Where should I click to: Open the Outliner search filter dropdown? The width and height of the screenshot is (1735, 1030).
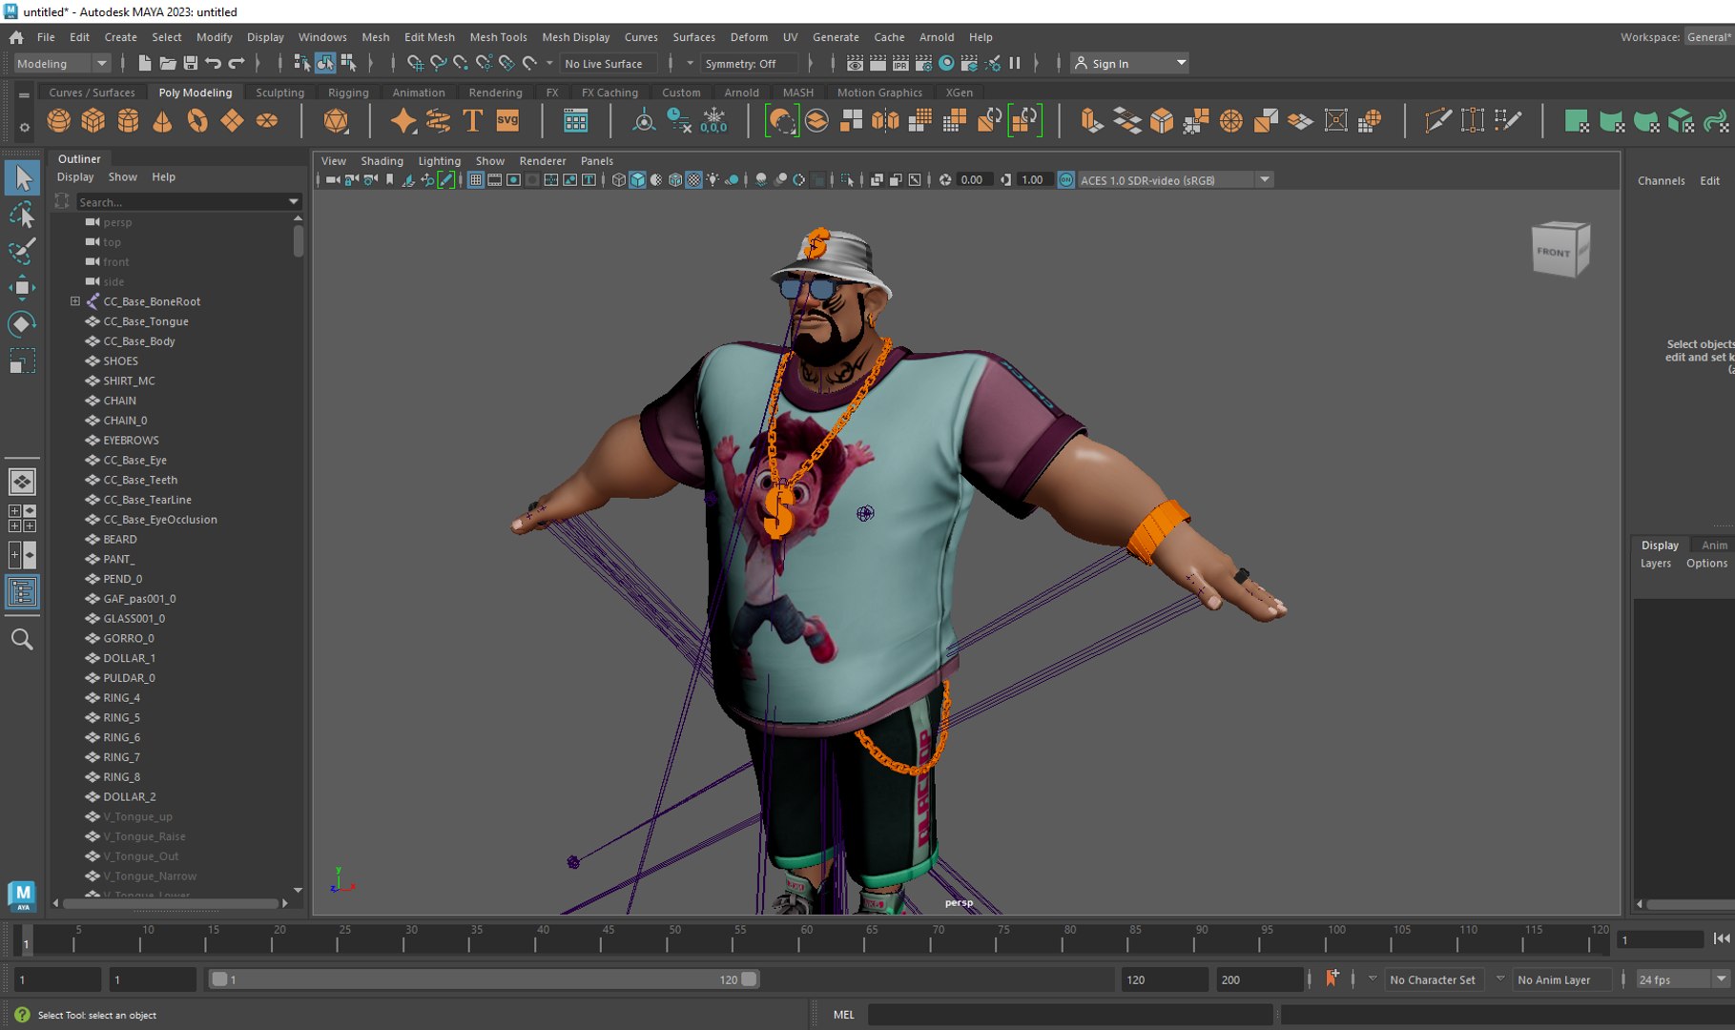tap(294, 202)
